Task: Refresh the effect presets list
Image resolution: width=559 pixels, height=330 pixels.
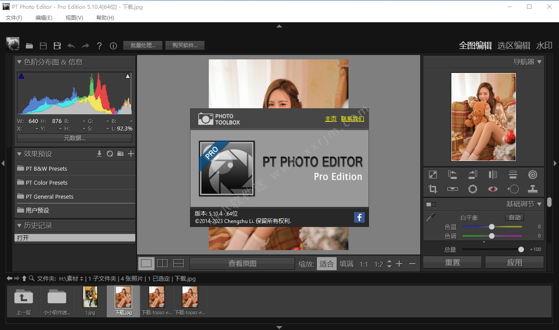Action: tap(110, 154)
